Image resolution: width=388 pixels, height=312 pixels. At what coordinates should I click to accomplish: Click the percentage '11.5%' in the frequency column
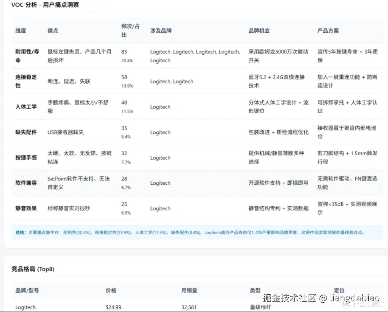pos(127,111)
